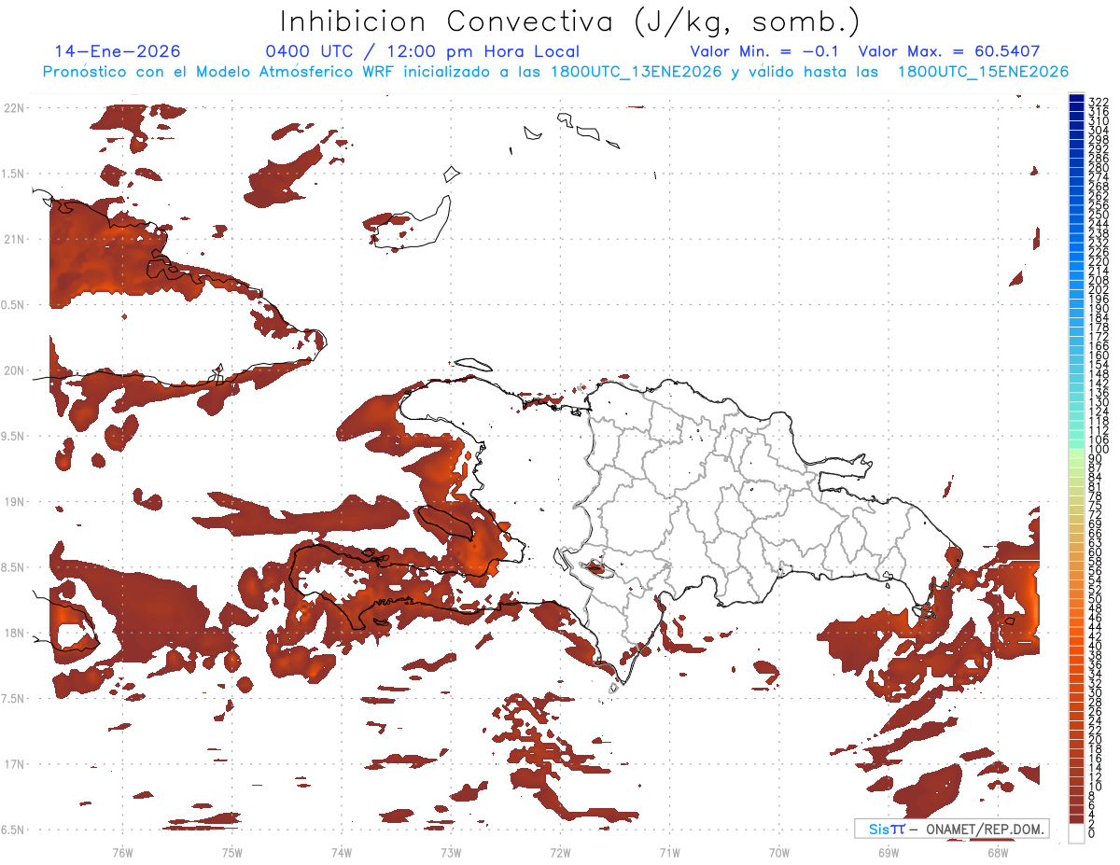
Task: Click '1800UTC_15ENE2026' valid-until time
Action: [983, 72]
